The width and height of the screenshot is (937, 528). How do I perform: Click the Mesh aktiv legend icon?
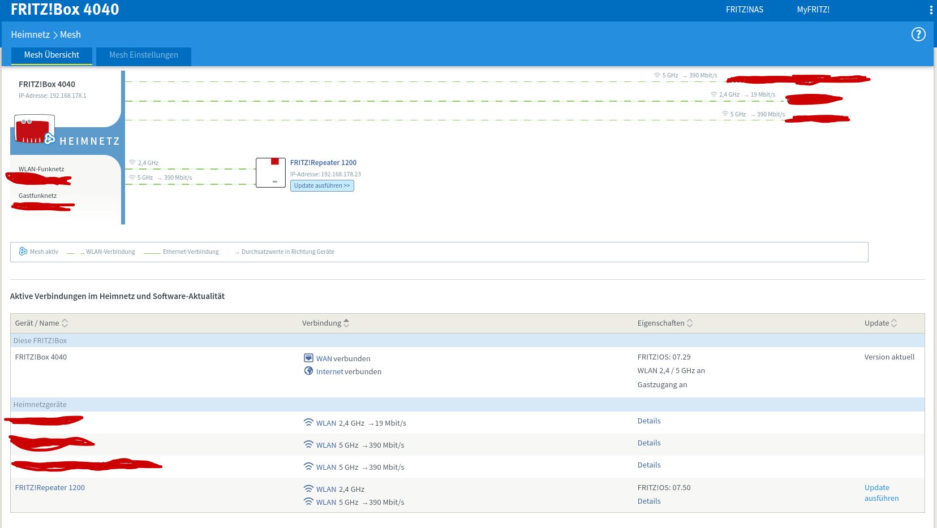(x=23, y=252)
